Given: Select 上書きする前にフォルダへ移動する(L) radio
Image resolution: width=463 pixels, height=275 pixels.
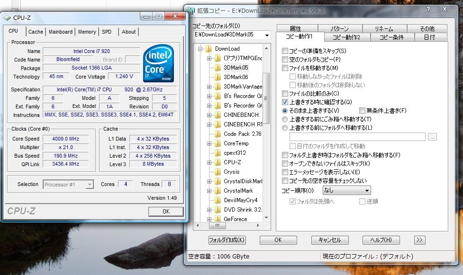Looking at the screenshot, I should [x=285, y=128].
